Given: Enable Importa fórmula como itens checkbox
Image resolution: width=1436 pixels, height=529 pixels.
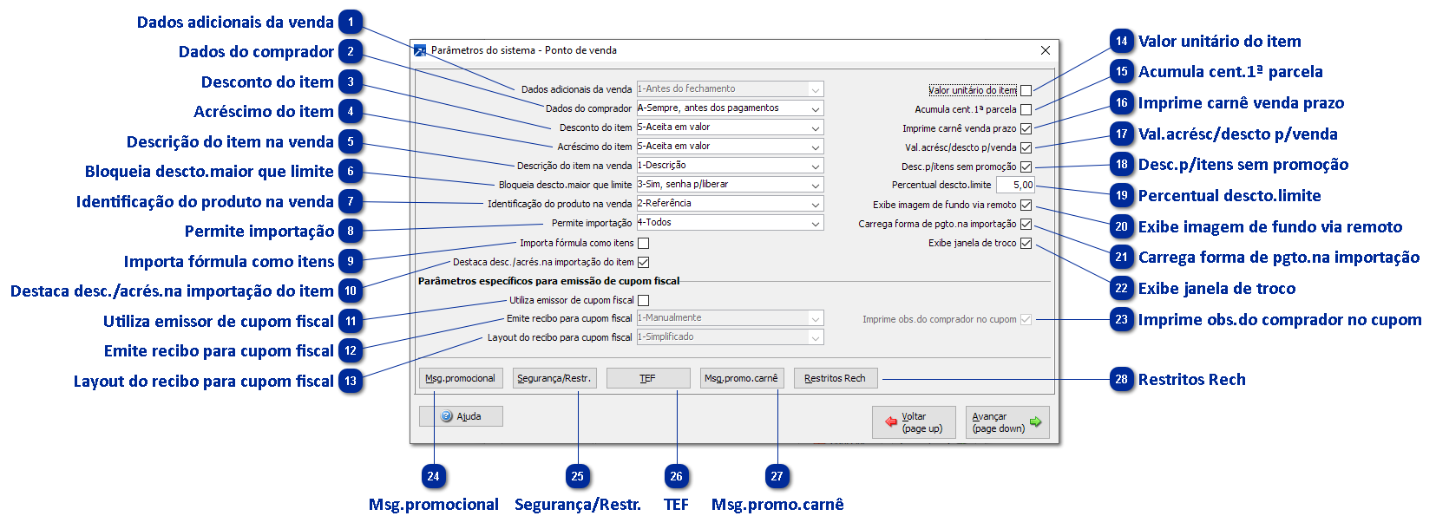Looking at the screenshot, I should (x=644, y=243).
